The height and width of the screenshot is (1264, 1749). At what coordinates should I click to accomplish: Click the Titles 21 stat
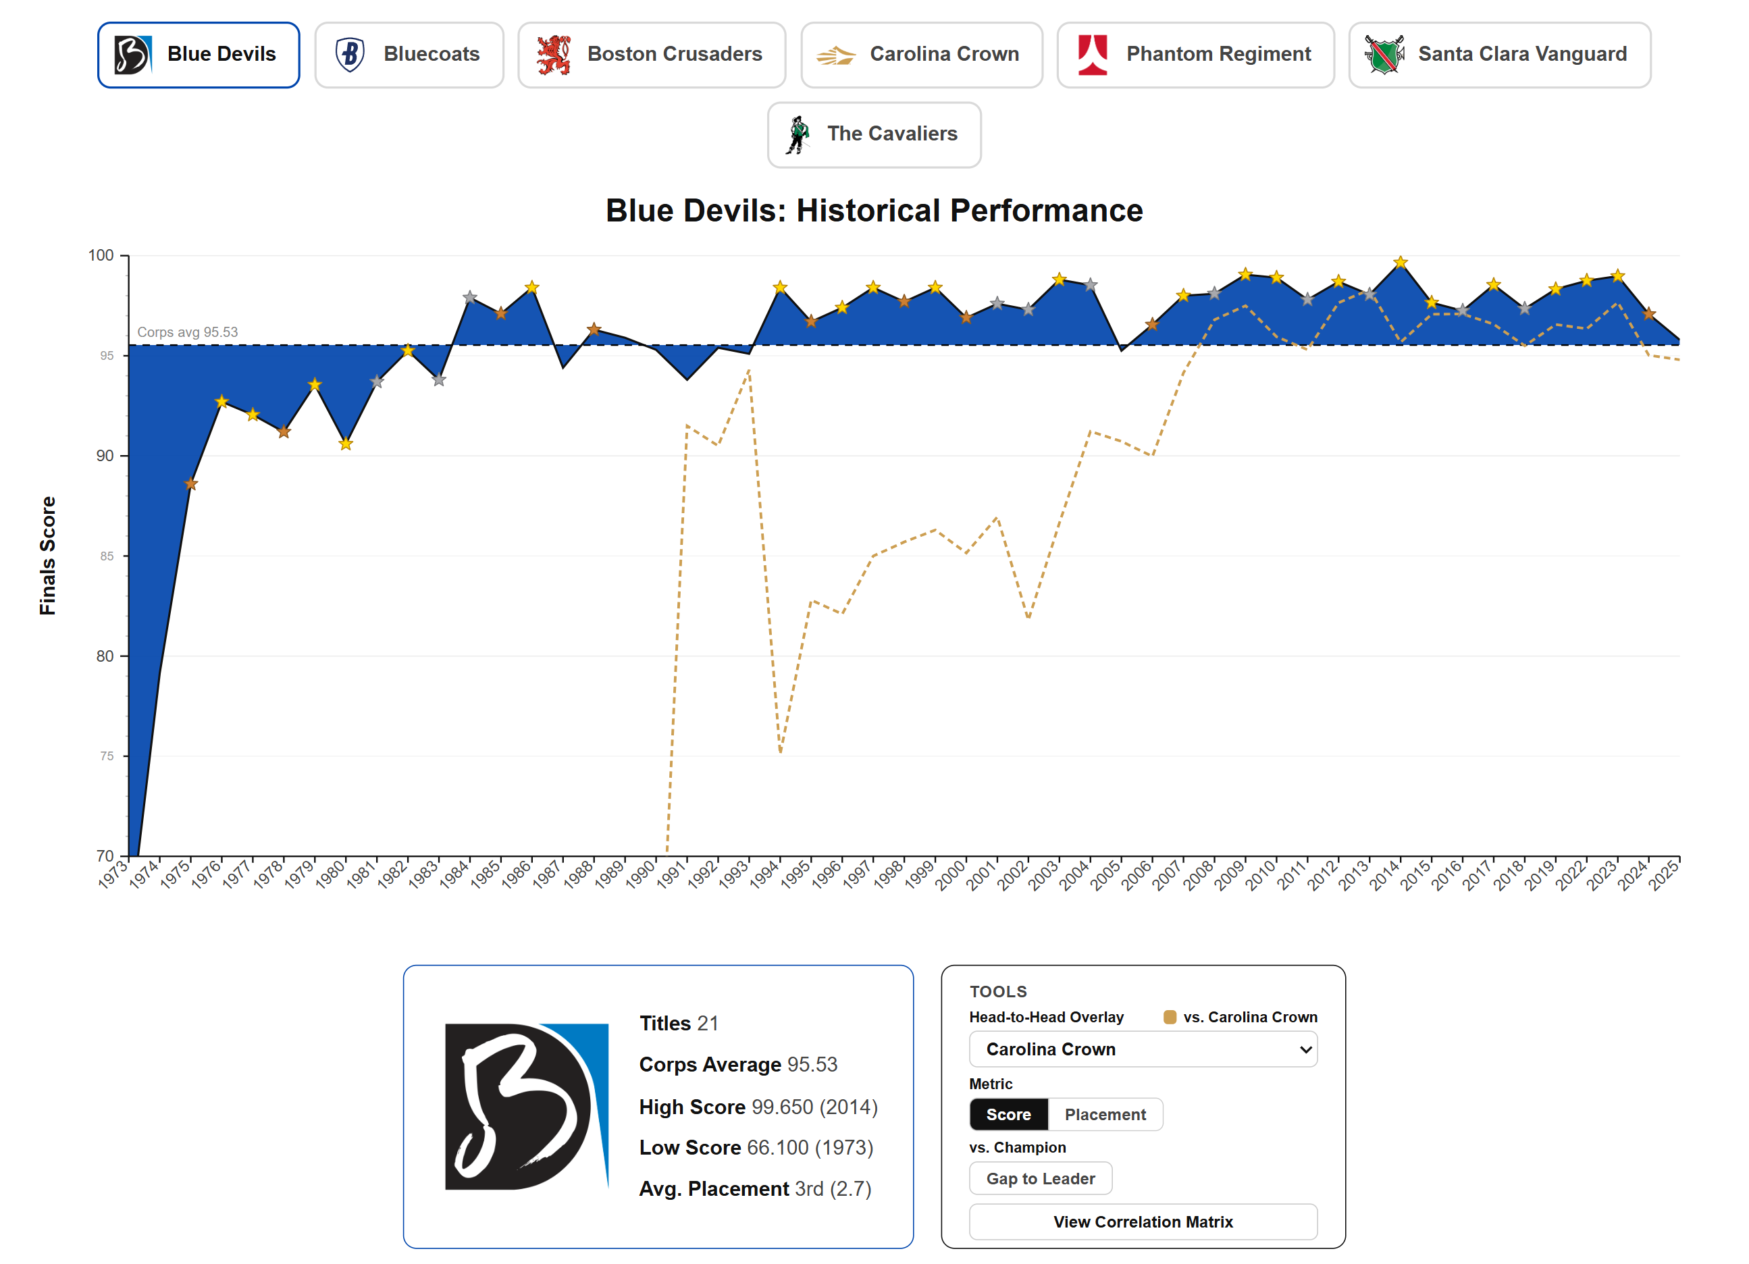pyautogui.click(x=679, y=1024)
